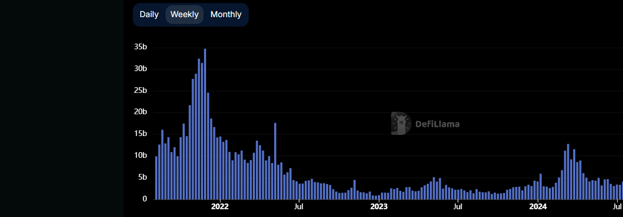Click Jul label between 2023 and 2024
Screen dimensions: 623x217
(458, 206)
